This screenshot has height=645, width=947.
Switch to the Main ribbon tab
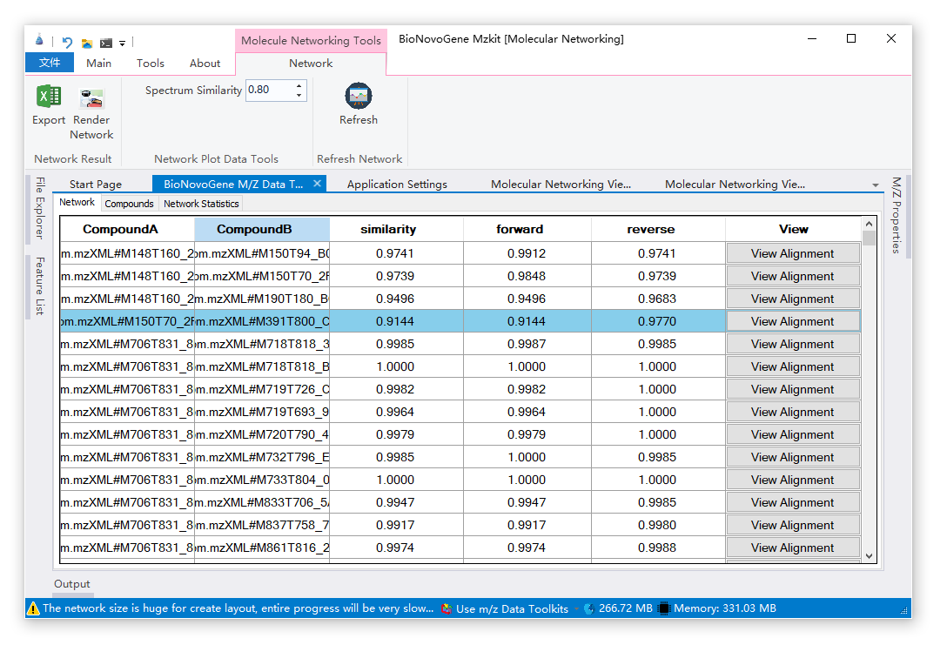click(98, 64)
